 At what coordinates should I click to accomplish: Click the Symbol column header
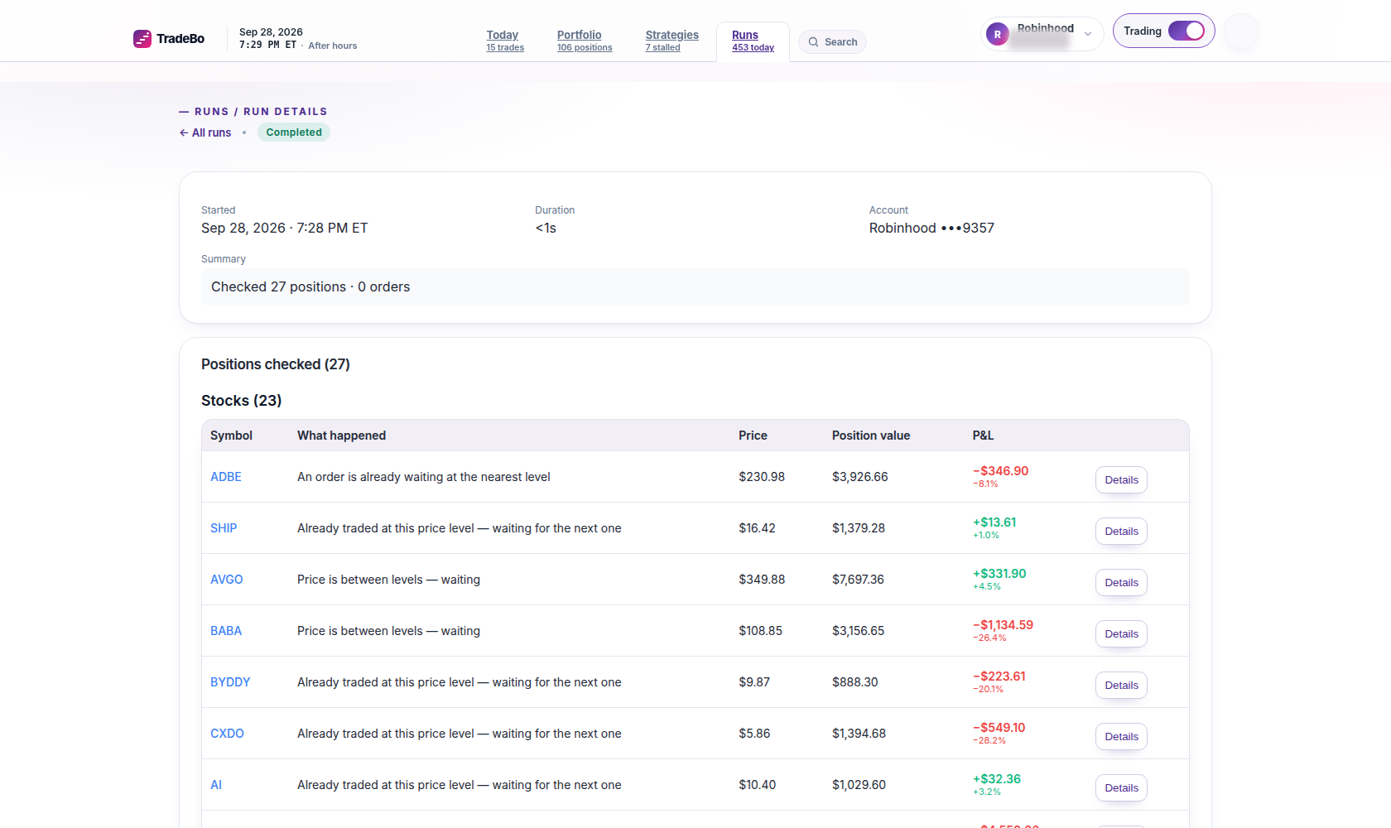pos(231,436)
